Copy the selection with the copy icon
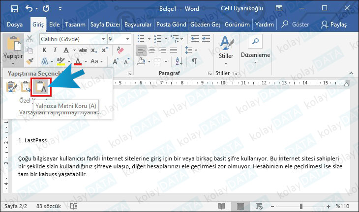The width and height of the screenshot is (359, 212). 30,50
